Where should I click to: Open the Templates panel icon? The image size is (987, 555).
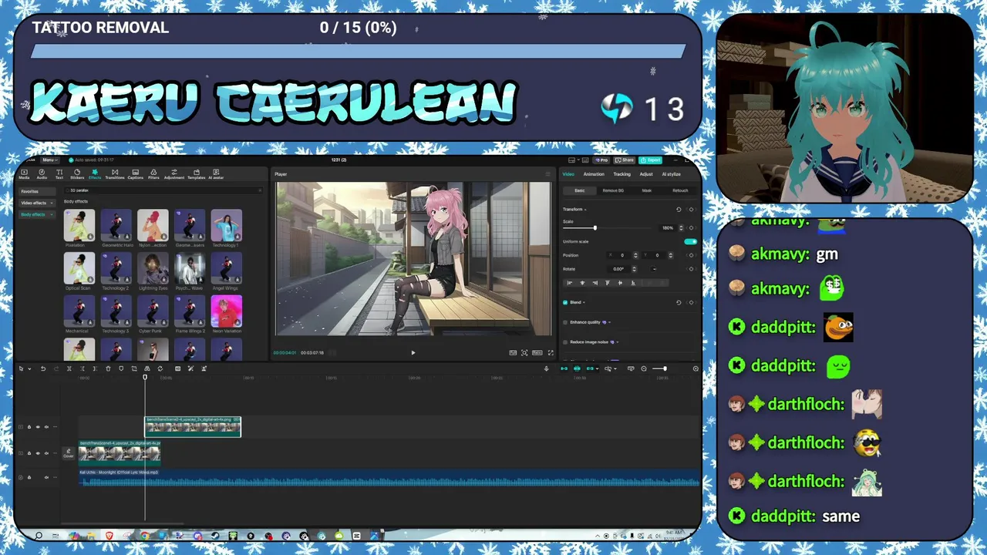(x=197, y=174)
